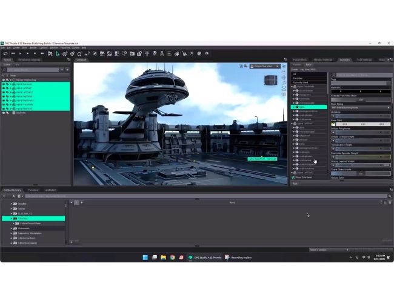Toggle visibility eye of the Skydome node
394x303 pixels.
(x=4, y=113)
